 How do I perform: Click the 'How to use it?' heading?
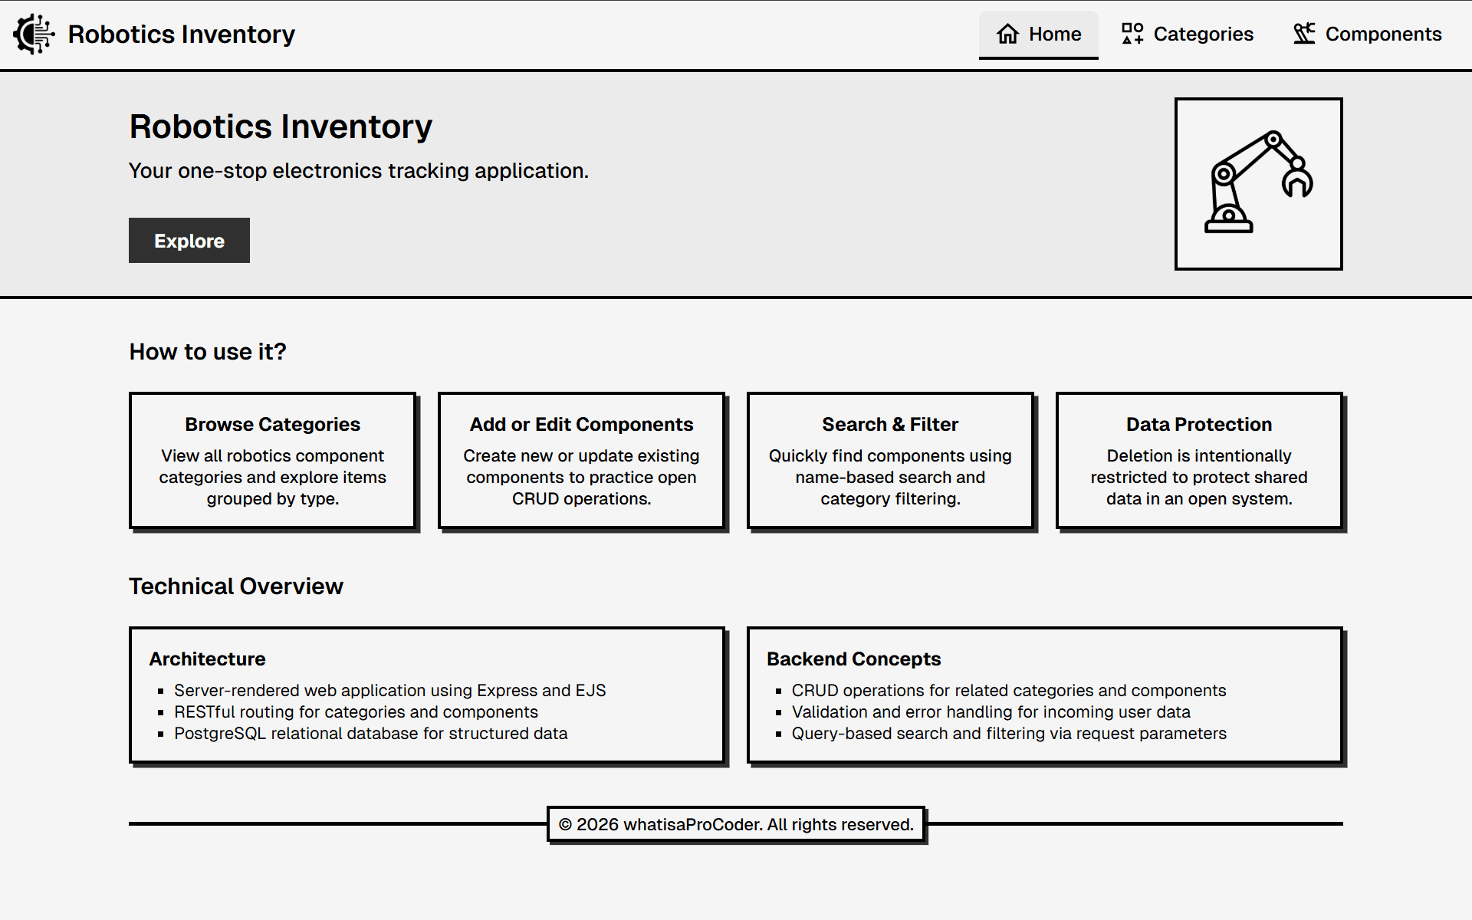tap(208, 351)
